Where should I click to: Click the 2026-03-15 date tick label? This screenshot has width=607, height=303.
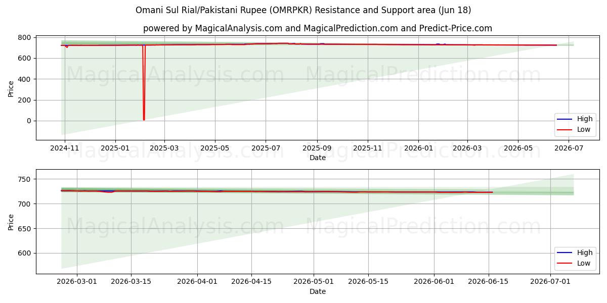point(131,282)
